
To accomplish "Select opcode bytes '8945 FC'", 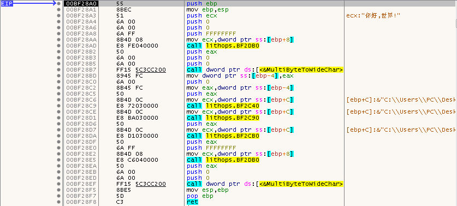I will (x=129, y=75).
